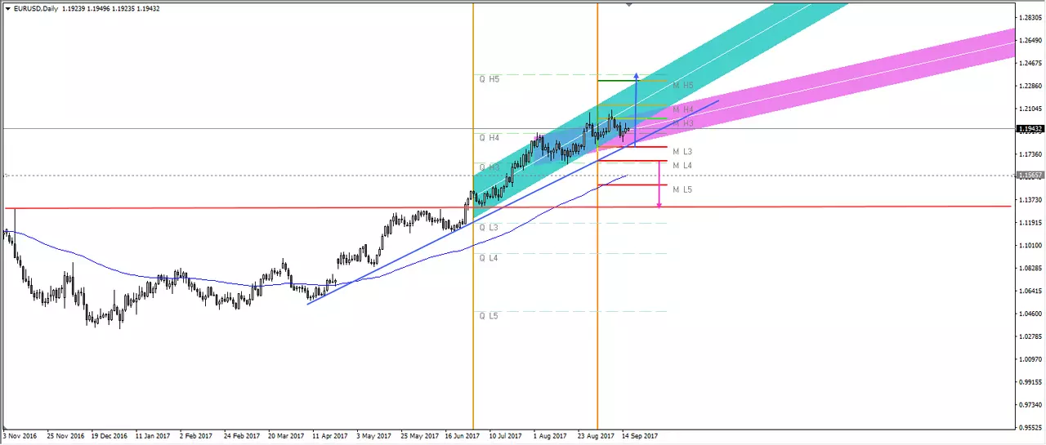The image size is (1046, 445).
Task: Click the 16 Jun 2017 date label
Action: [x=463, y=436]
